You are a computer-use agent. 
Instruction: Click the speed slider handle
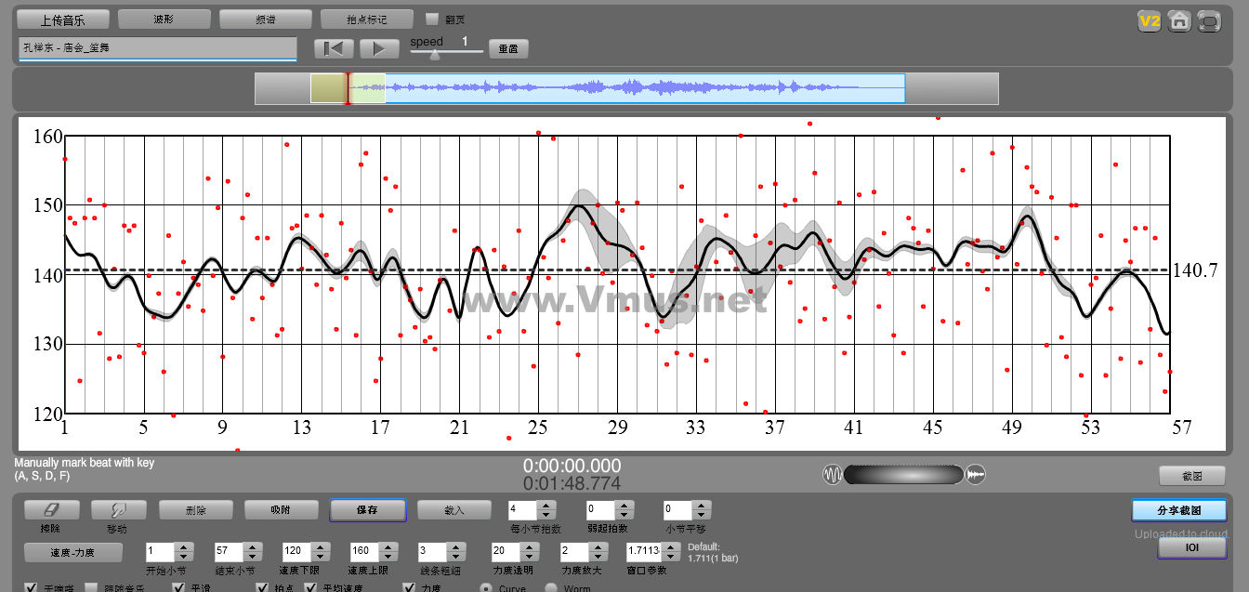pos(435,55)
